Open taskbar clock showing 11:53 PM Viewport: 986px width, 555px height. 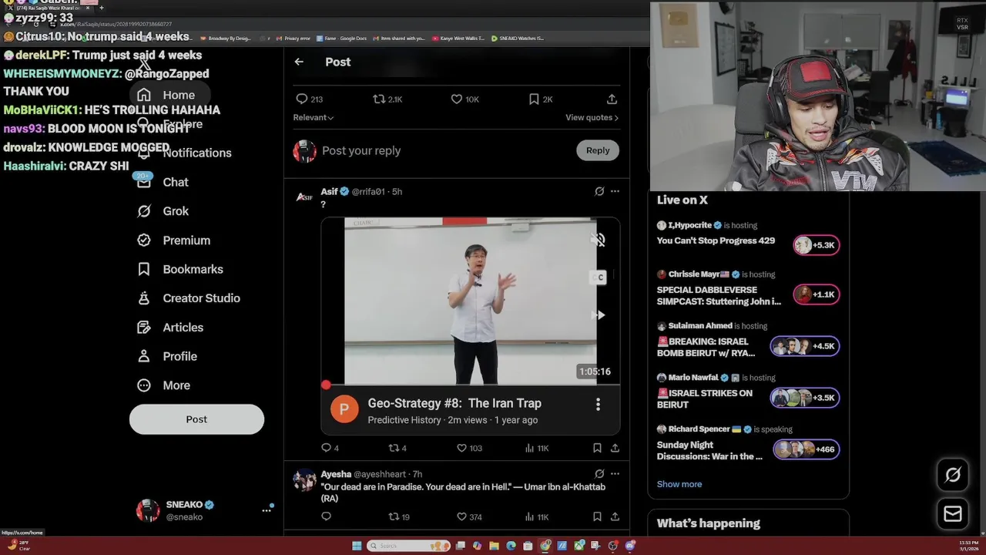pyautogui.click(x=969, y=546)
